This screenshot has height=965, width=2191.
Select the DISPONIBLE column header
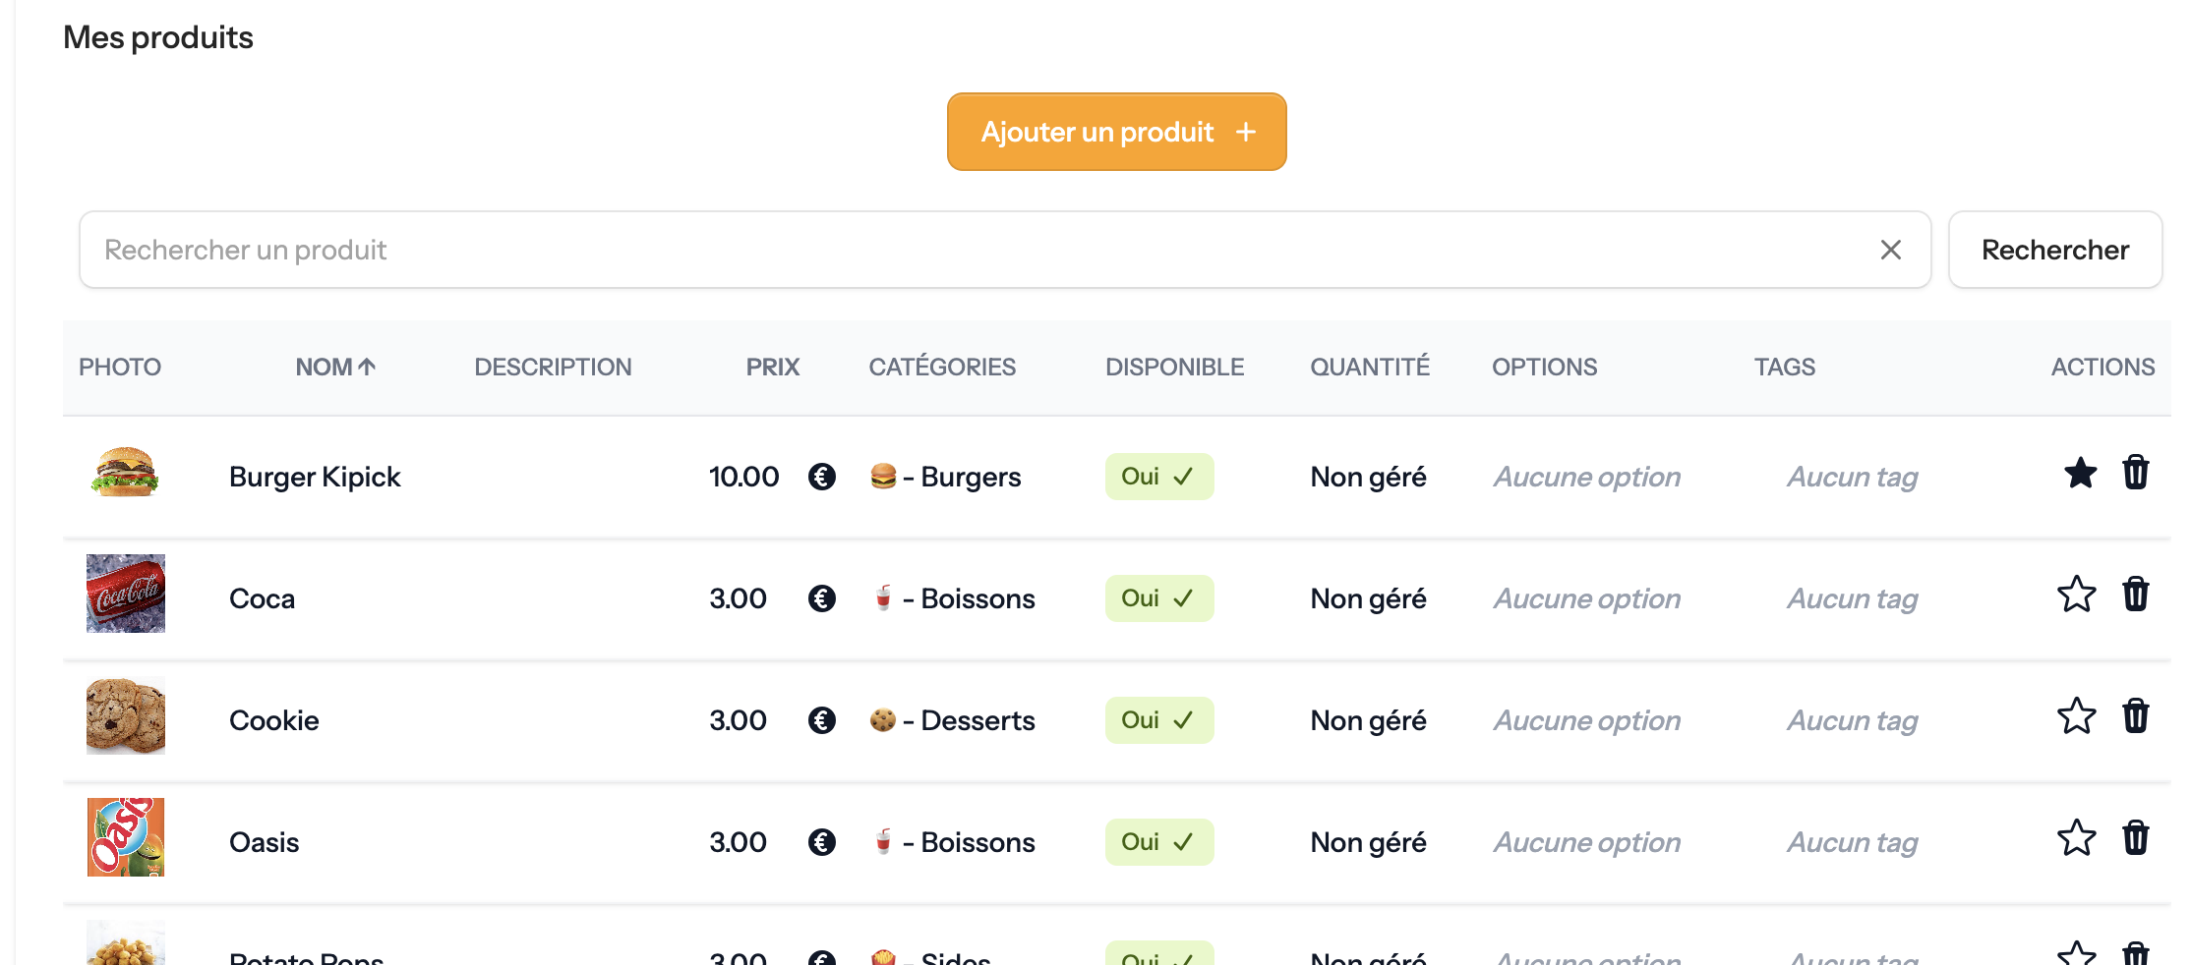[x=1174, y=367]
